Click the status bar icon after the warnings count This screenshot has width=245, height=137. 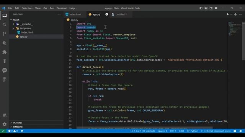(22, 131)
